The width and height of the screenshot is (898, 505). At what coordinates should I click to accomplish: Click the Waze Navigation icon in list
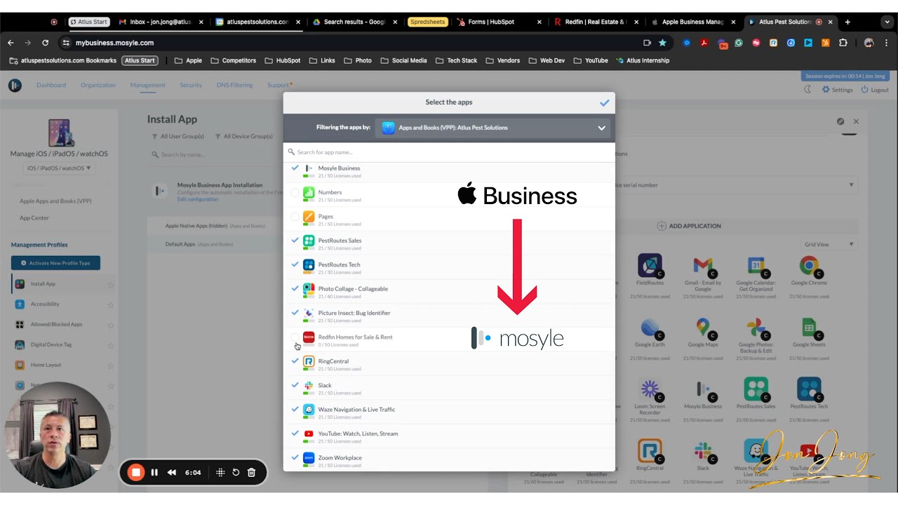coord(309,410)
